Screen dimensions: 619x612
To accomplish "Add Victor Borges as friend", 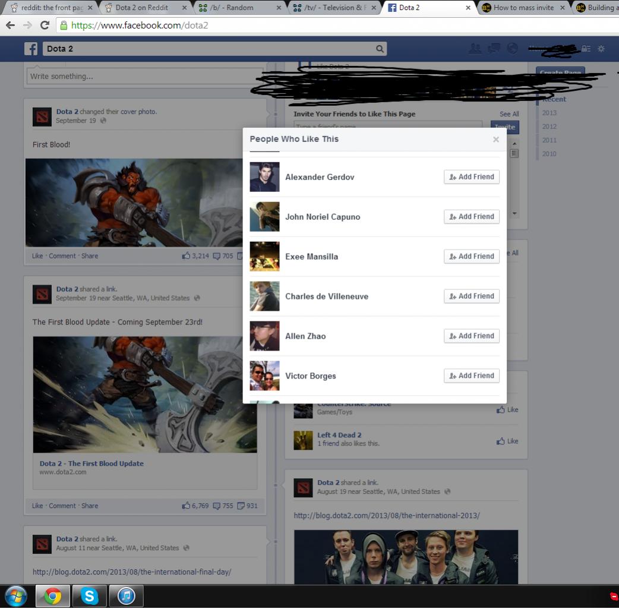I will (x=471, y=376).
